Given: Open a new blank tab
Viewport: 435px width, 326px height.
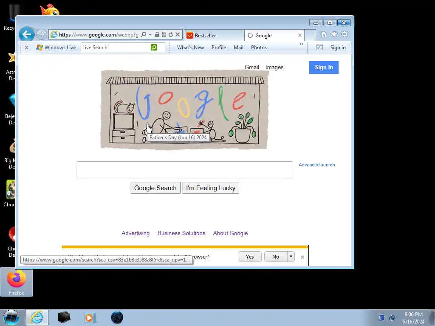Looking at the screenshot, I should click(310, 36).
